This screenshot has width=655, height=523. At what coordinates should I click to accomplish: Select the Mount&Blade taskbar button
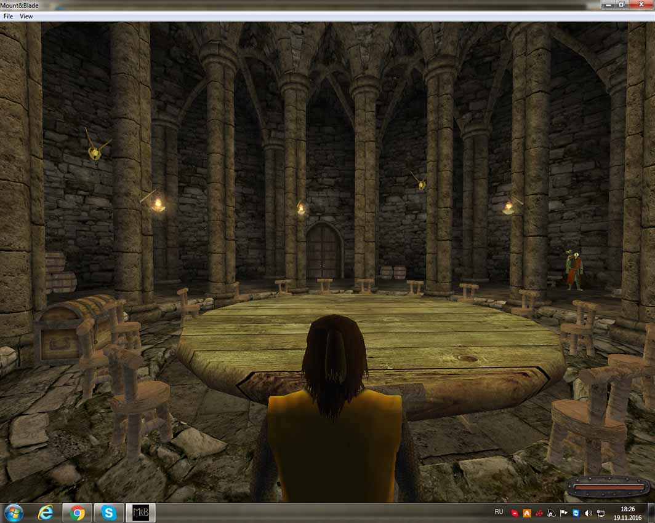click(141, 513)
